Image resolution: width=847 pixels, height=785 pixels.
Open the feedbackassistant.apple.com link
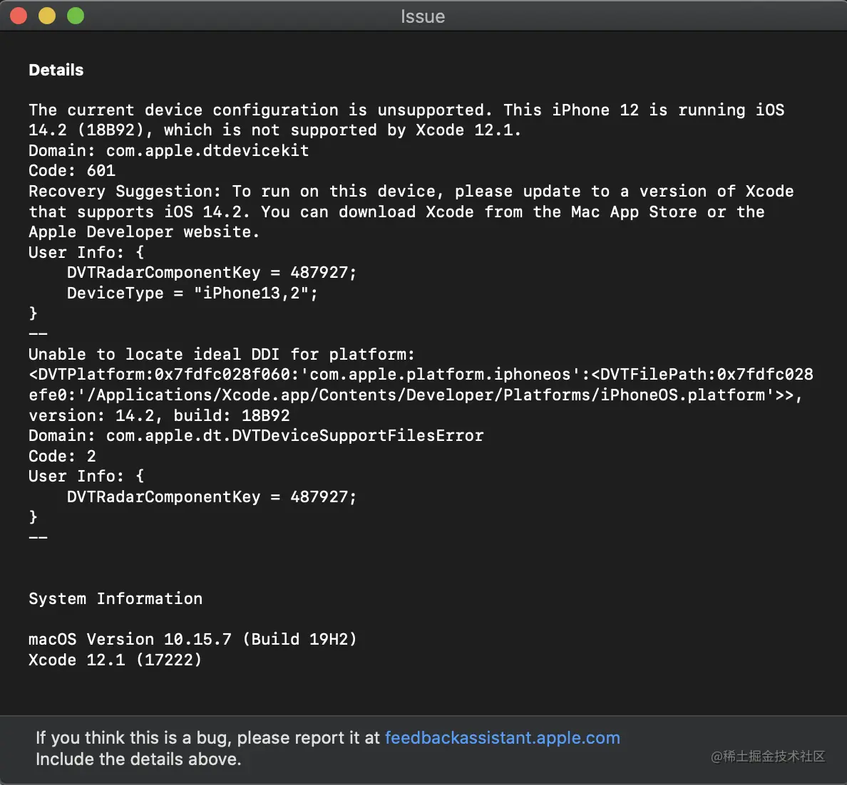point(503,737)
